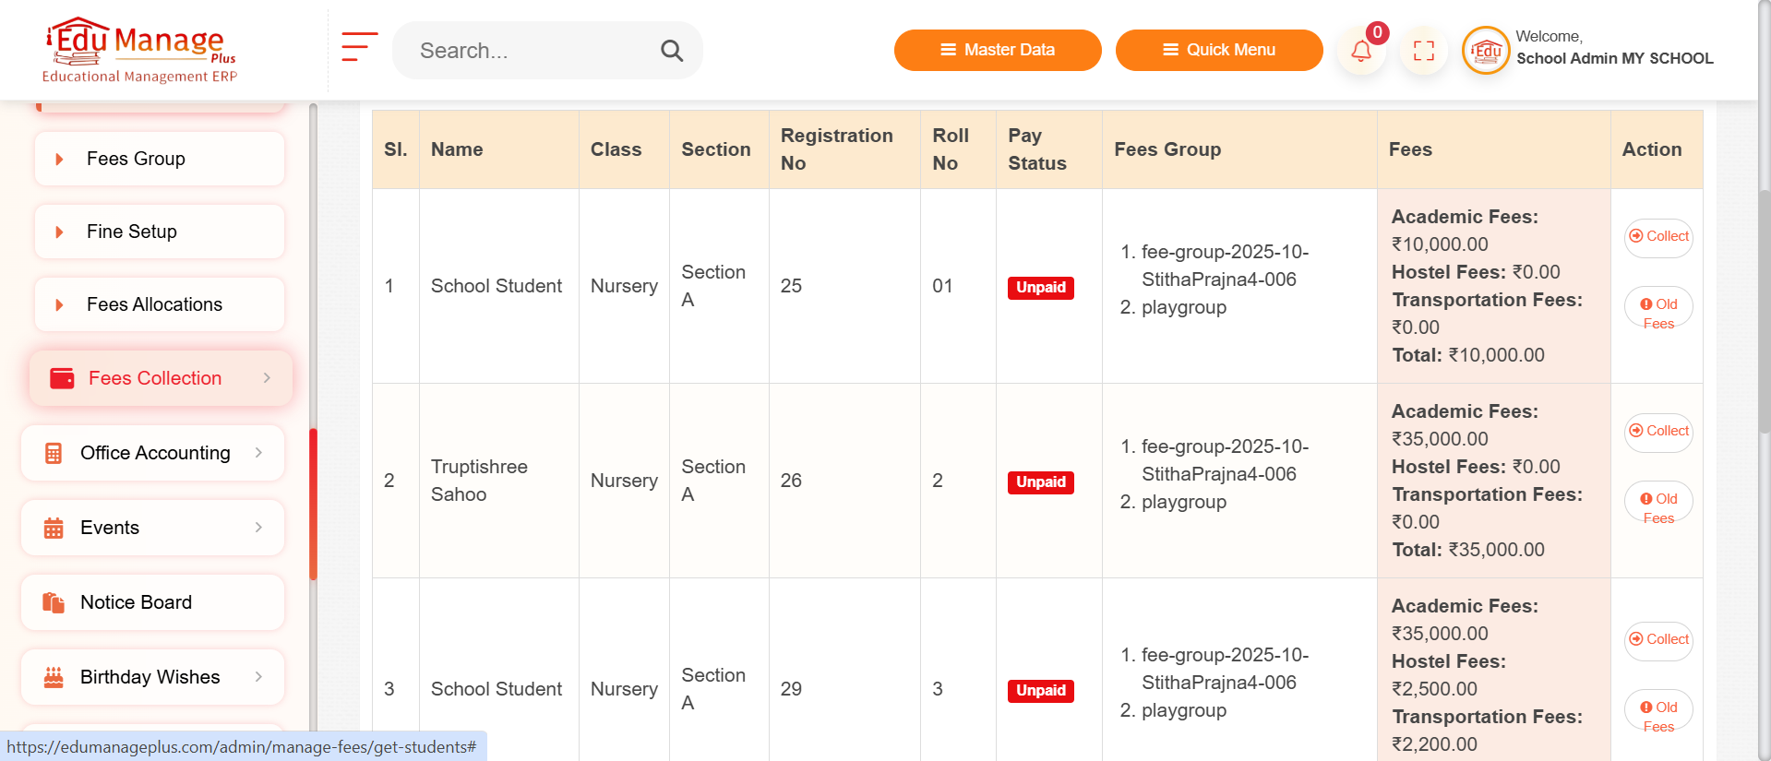Open the notifications bell icon
1771x761 pixels.
click(1360, 51)
